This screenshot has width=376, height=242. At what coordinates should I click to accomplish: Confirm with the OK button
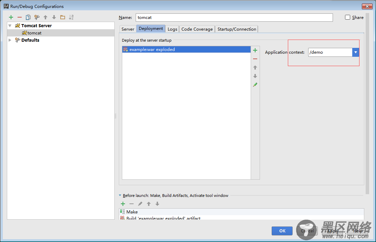coord(282,231)
